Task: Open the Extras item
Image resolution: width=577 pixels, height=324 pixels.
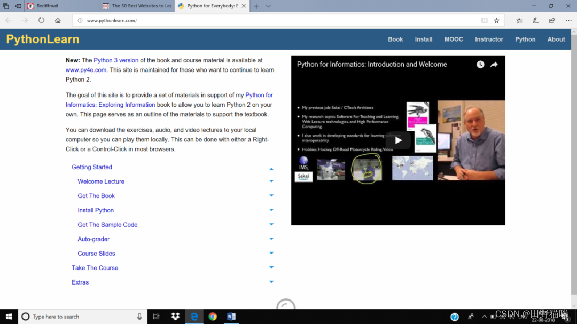Action: pyautogui.click(x=80, y=282)
